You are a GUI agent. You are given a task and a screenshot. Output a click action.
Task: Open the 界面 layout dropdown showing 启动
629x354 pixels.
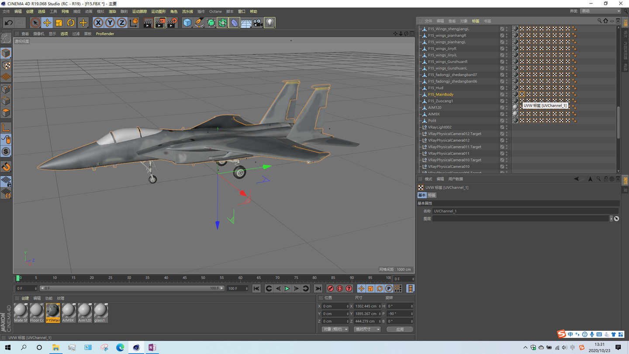tap(601, 11)
